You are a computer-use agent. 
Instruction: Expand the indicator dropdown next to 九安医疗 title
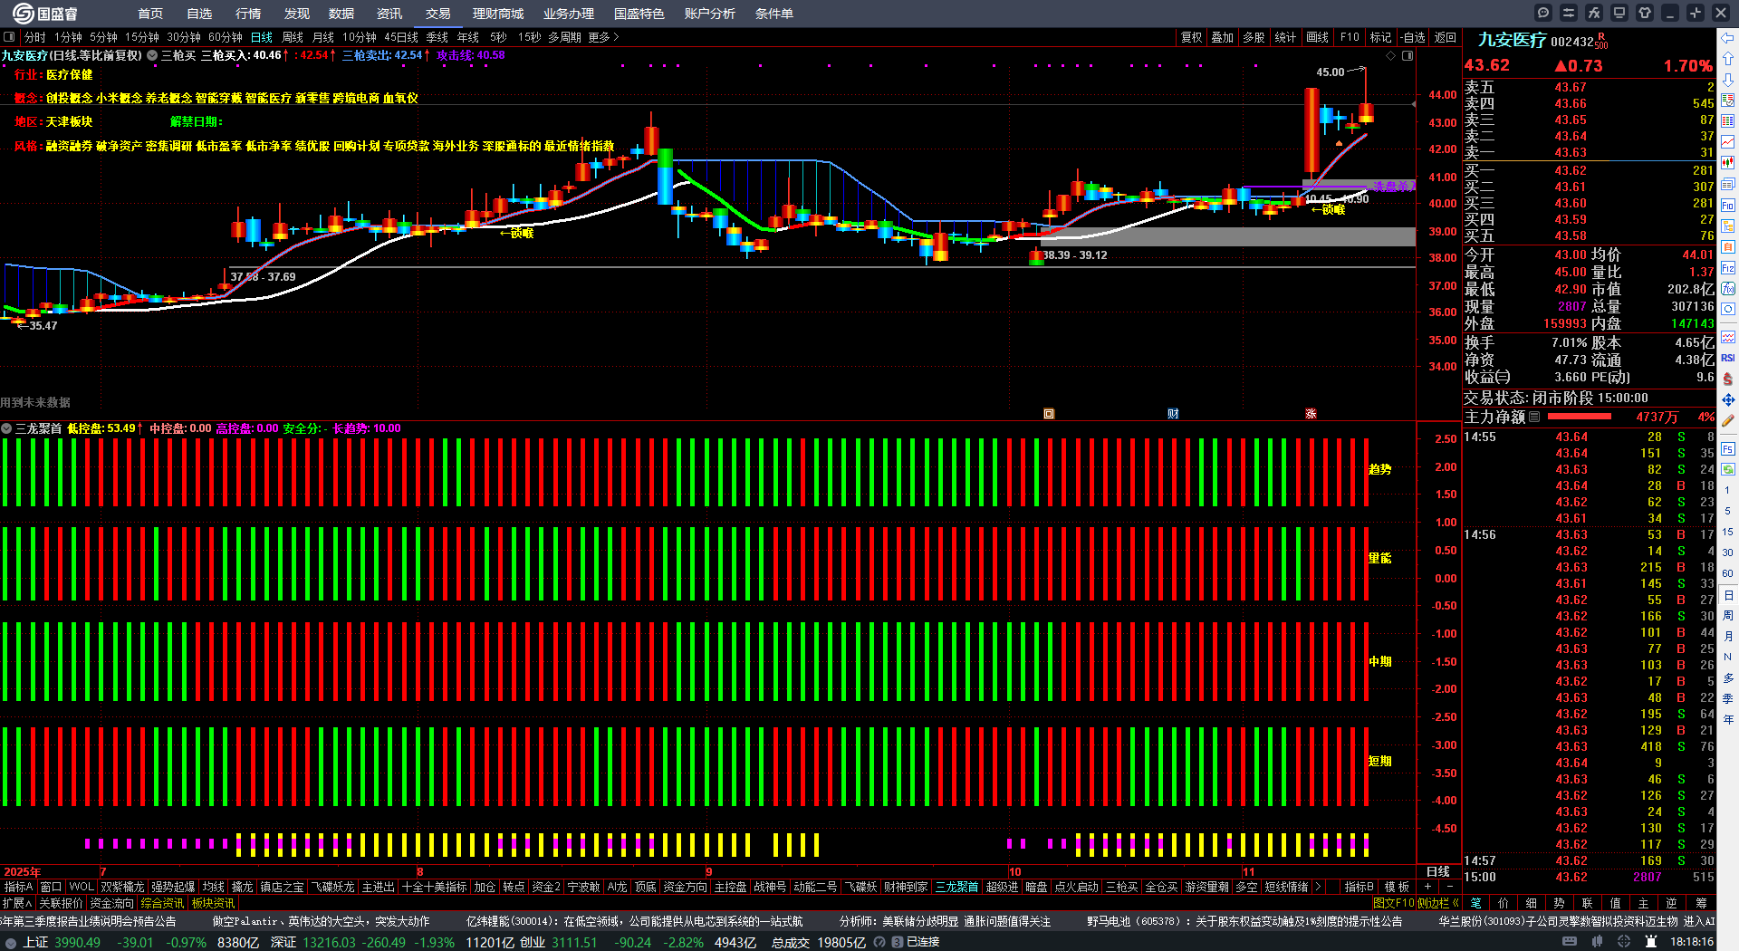[x=152, y=55]
